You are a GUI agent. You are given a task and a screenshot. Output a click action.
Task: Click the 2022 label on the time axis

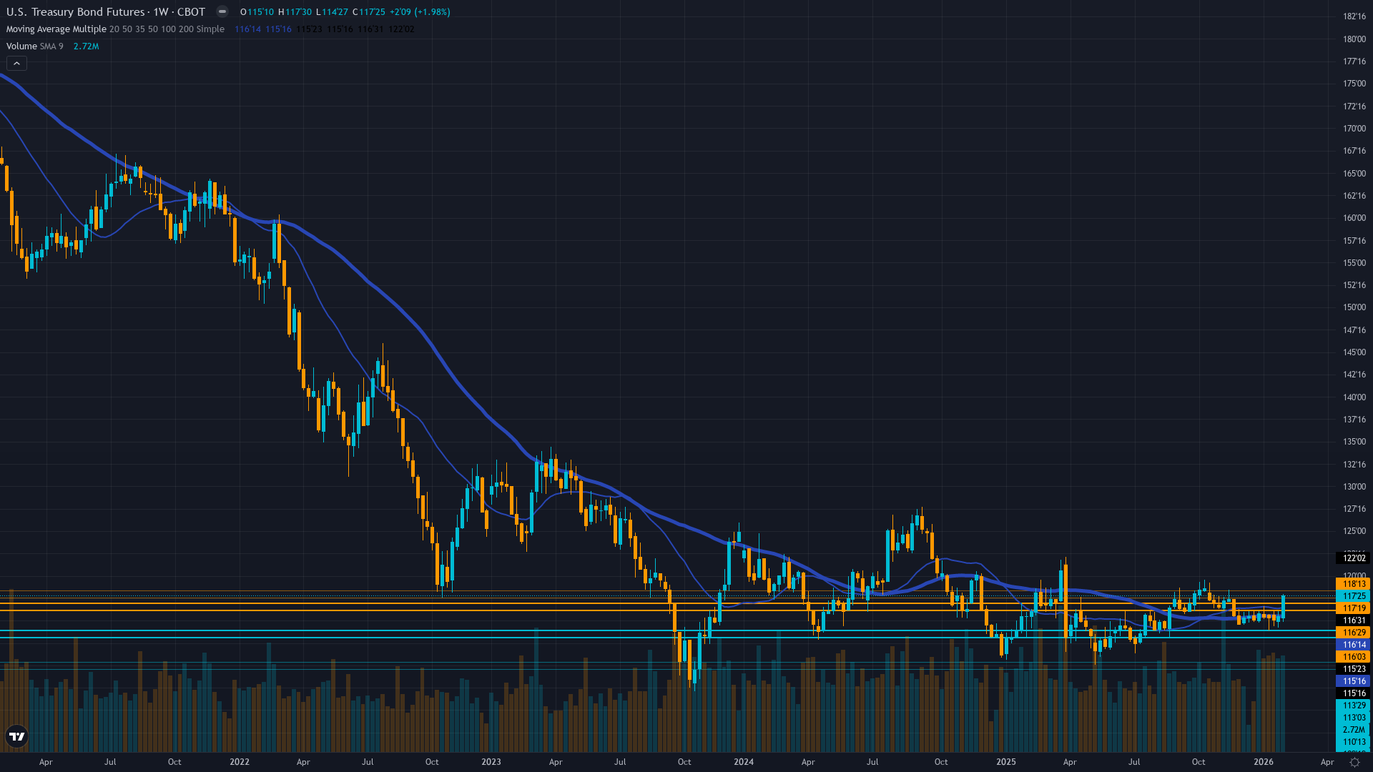tap(240, 762)
